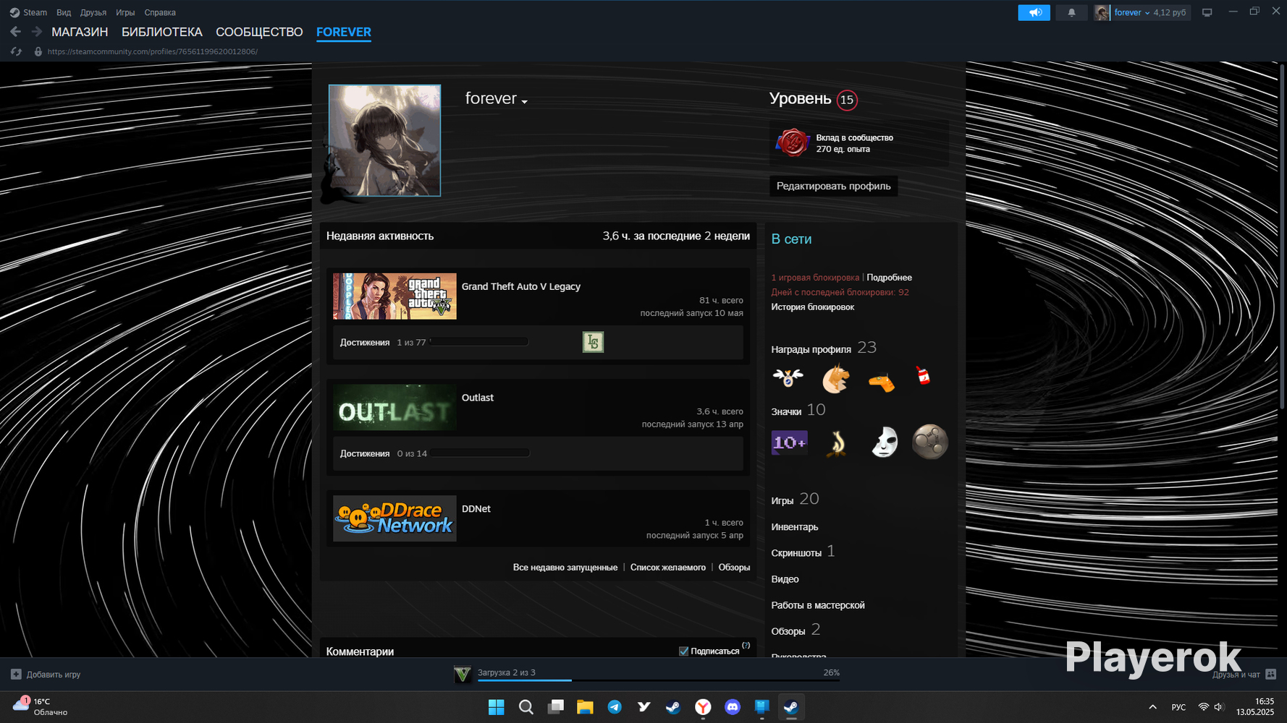1287x723 pixels.
Task: Open Friends and chat grid icon
Action: (x=1271, y=675)
